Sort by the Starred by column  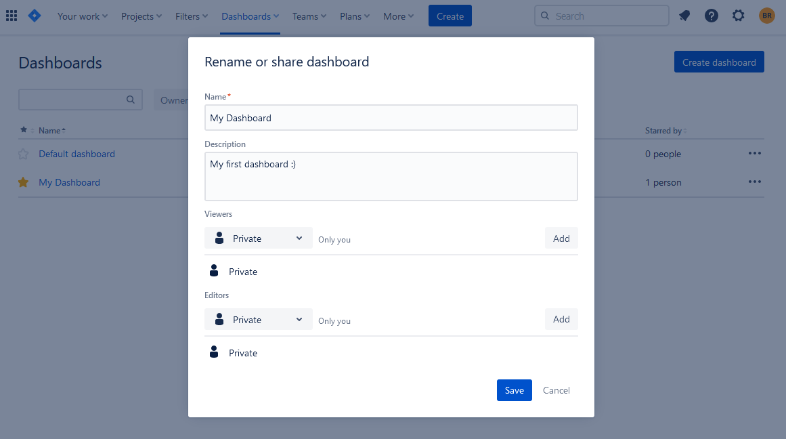click(665, 131)
